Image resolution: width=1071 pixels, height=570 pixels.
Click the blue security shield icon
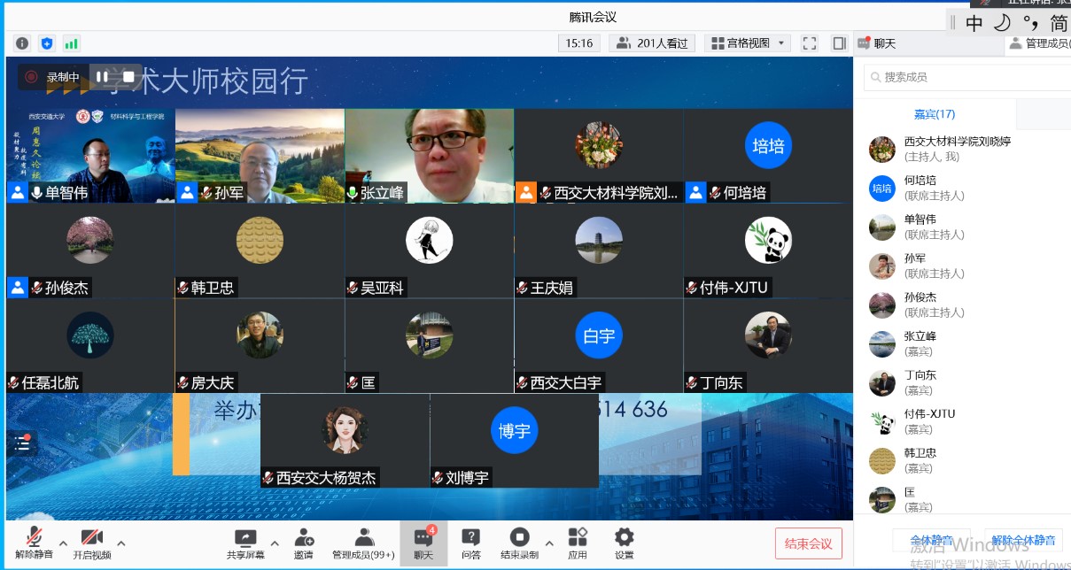[47, 43]
